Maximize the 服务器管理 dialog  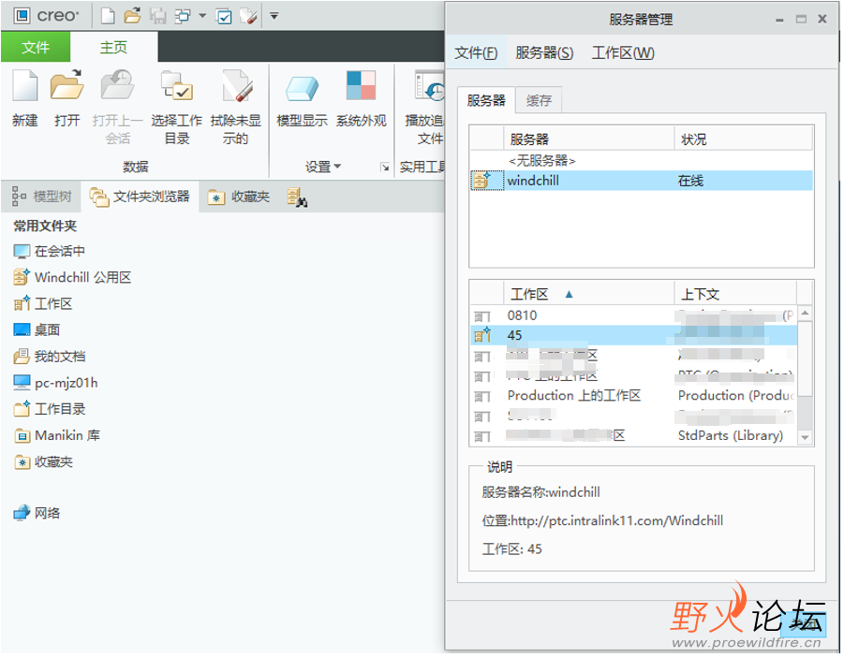click(802, 20)
